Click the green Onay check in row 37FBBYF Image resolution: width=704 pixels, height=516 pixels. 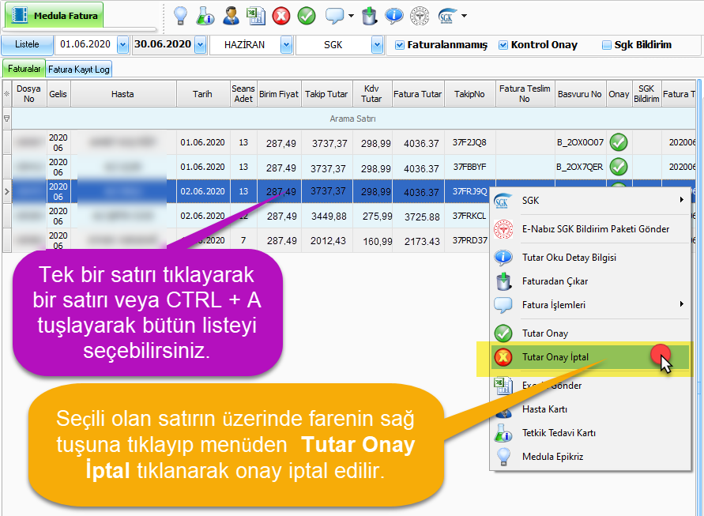tap(619, 167)
